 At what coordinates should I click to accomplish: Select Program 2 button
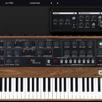(66, 61)
